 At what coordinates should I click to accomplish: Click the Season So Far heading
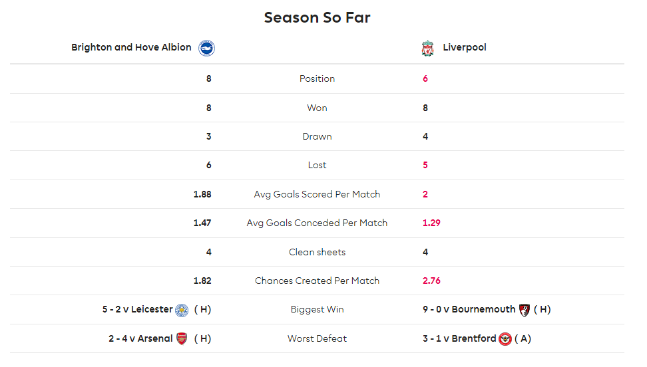coord(317,18)
